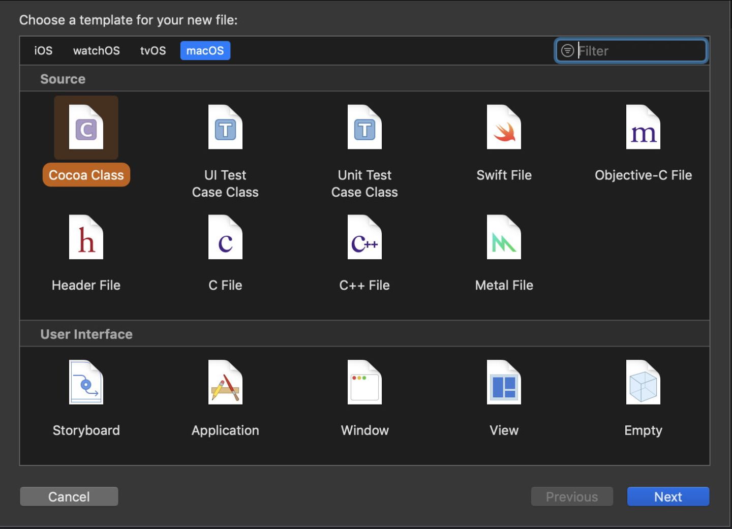Select the Cocoa Class template icon

[86, 127]
